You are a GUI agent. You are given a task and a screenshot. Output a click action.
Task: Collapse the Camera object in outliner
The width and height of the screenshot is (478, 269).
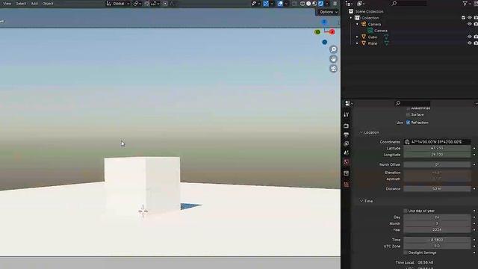click(x=357, y=24)
